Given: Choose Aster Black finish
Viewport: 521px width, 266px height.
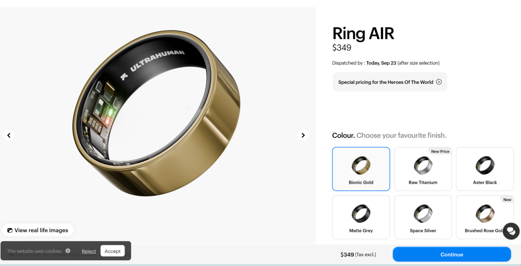Looking at the screenshot, I should (485, 169).
